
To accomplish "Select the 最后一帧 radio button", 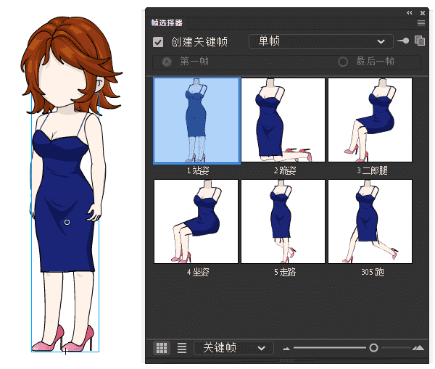I will [343, 62].
